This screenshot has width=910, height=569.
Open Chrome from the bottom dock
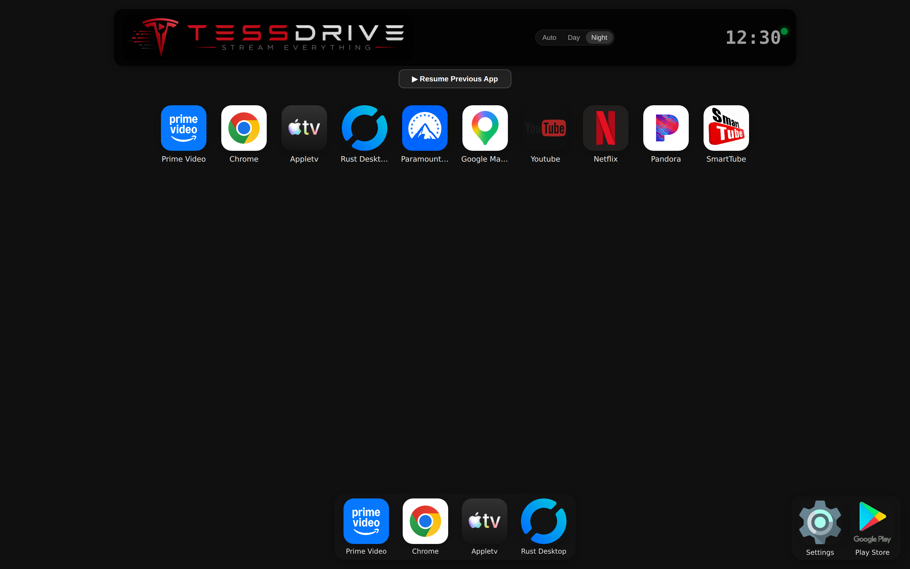coord(425,521)
